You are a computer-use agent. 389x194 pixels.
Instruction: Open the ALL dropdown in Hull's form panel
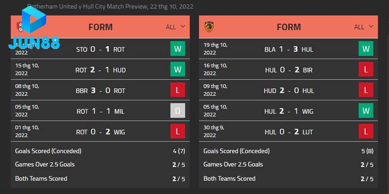pyautogui.click(x=363, y=27)
